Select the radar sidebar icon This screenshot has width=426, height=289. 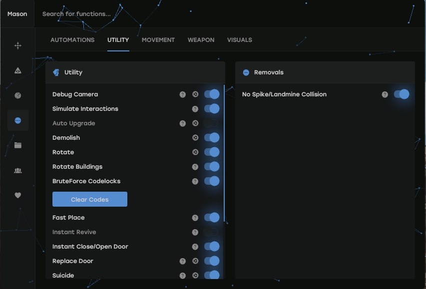pyautogui.click(x=18, y=95)
